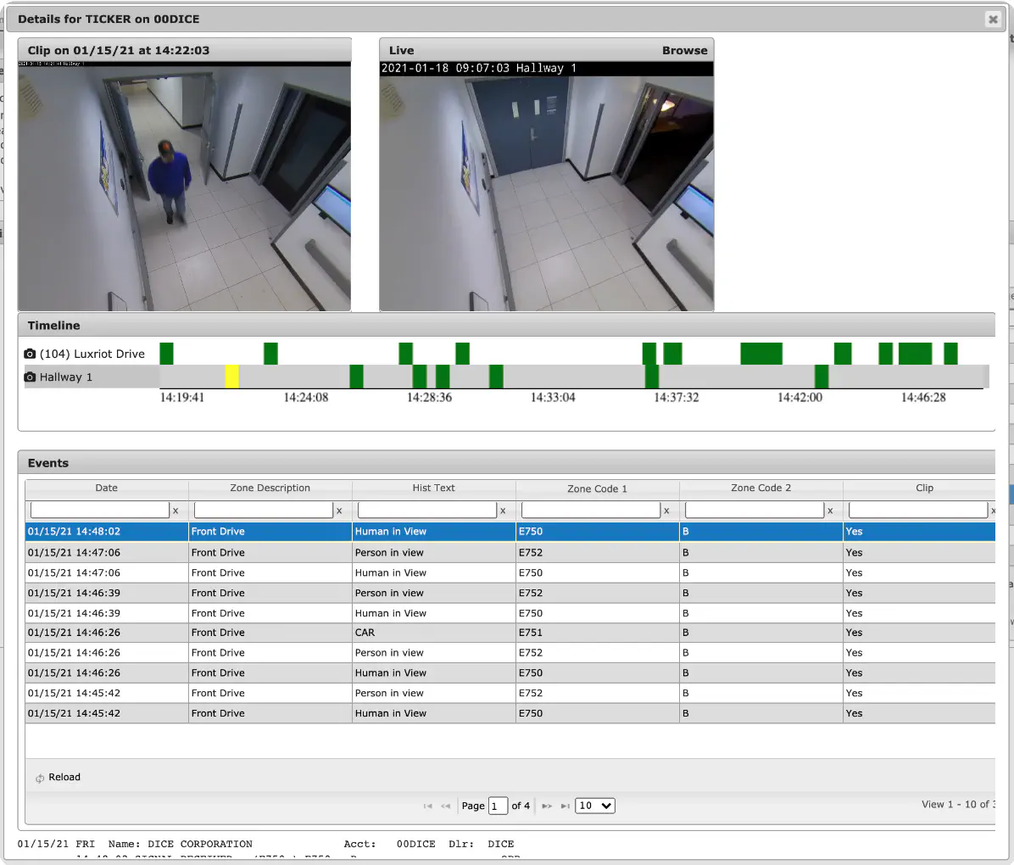The width and height of the screenshot is (1014, 865).
Task: Select Person in view event at 14:45:42
Action: pos(510,694)
